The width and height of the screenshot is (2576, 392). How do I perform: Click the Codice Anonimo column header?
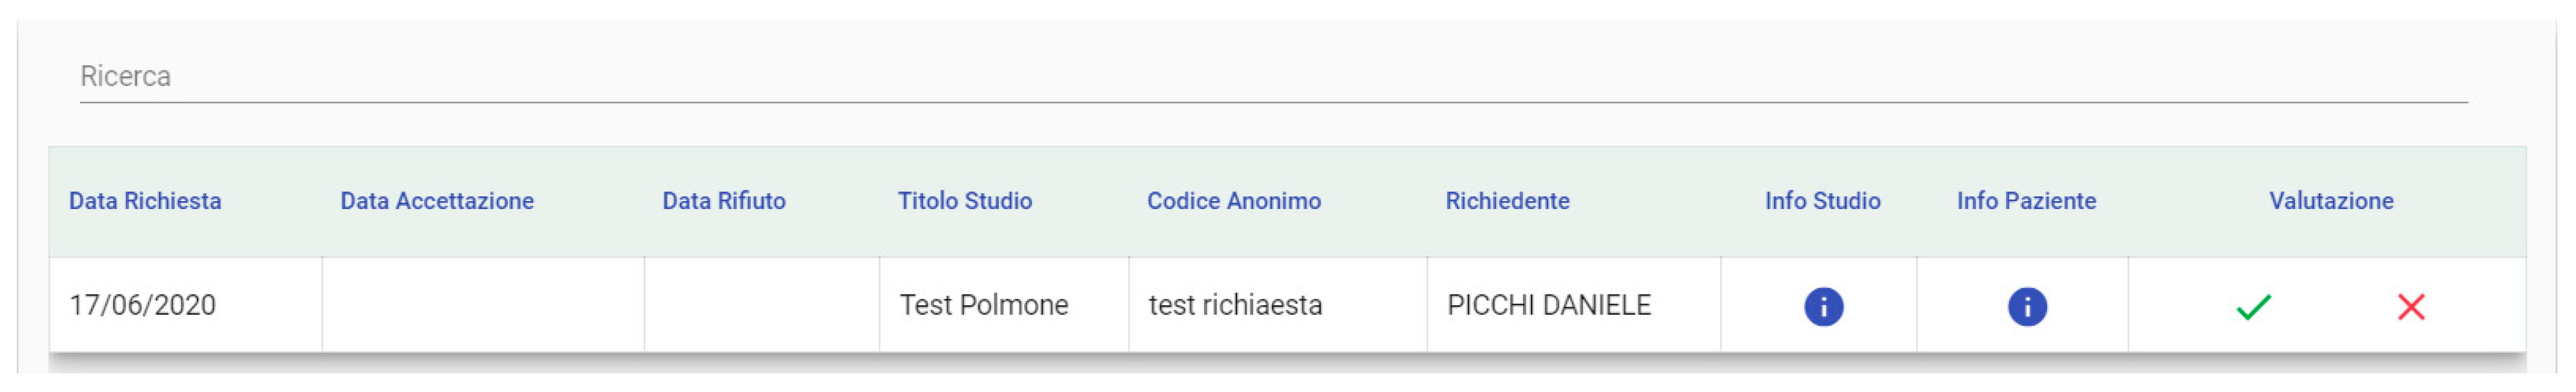pos(1233,201)
